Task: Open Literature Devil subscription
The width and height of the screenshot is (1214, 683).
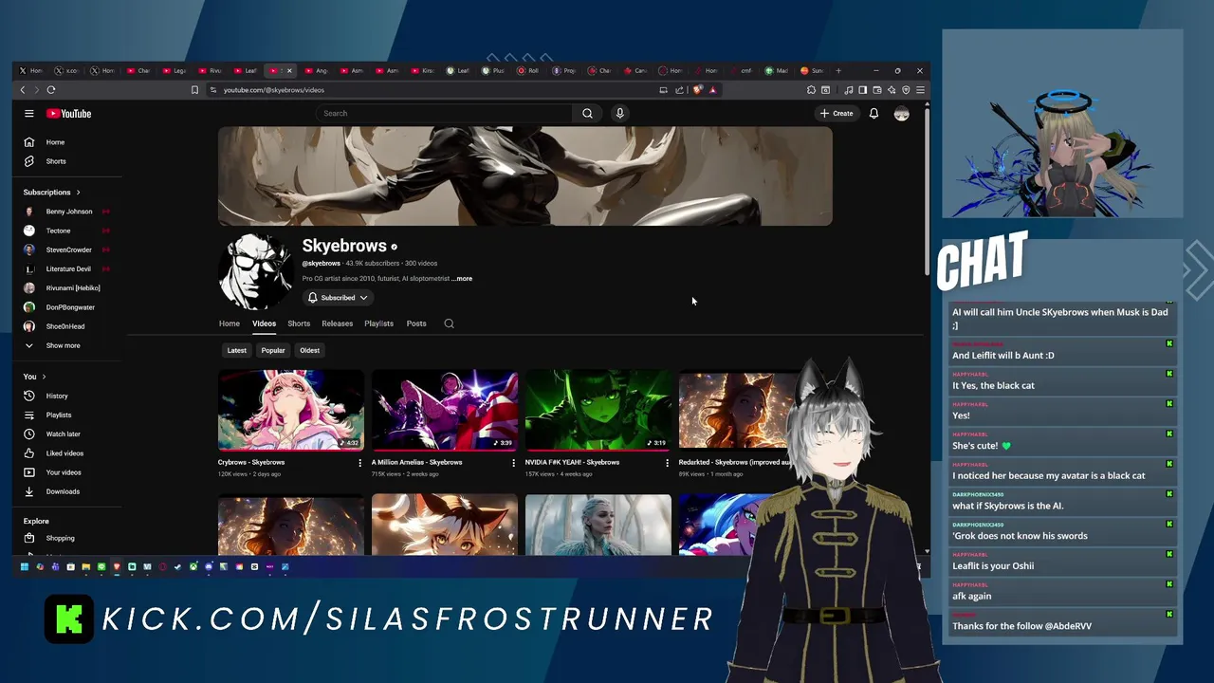Action: tap(66, 268)
